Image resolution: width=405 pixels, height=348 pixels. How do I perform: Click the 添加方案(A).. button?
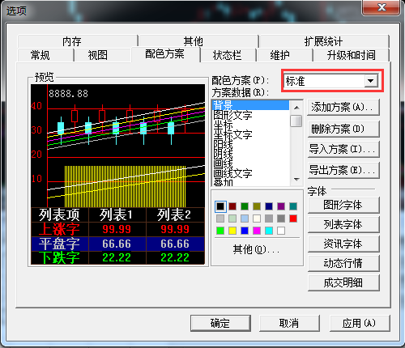[343, 108]
